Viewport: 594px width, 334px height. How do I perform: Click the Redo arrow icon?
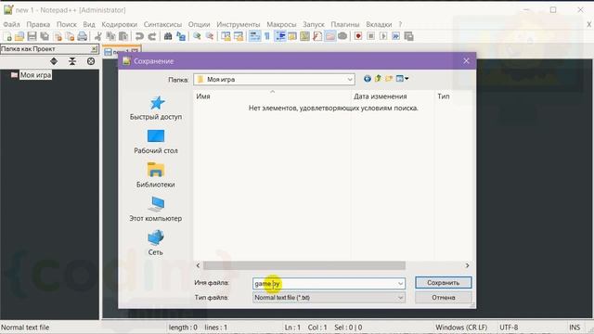coord(152,36)
